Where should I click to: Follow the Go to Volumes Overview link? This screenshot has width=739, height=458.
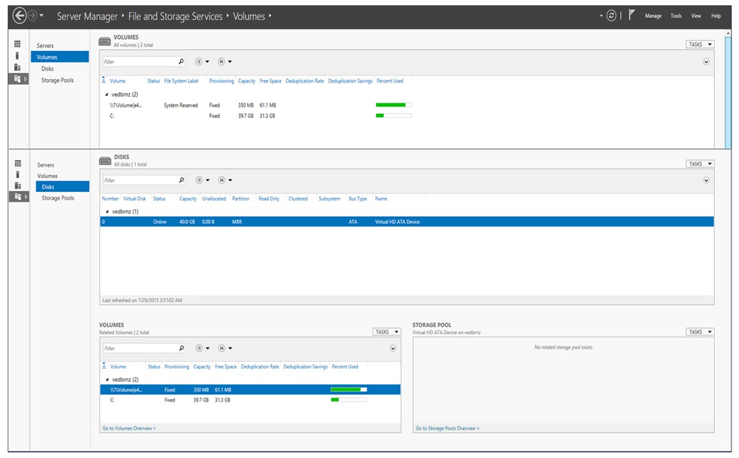click(129, 428)
